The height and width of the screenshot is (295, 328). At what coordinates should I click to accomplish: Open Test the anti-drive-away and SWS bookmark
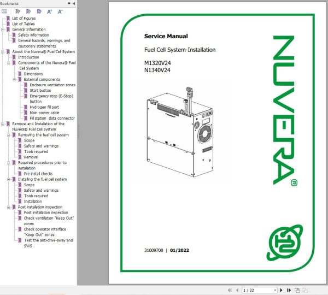click(x=48, y=243)
